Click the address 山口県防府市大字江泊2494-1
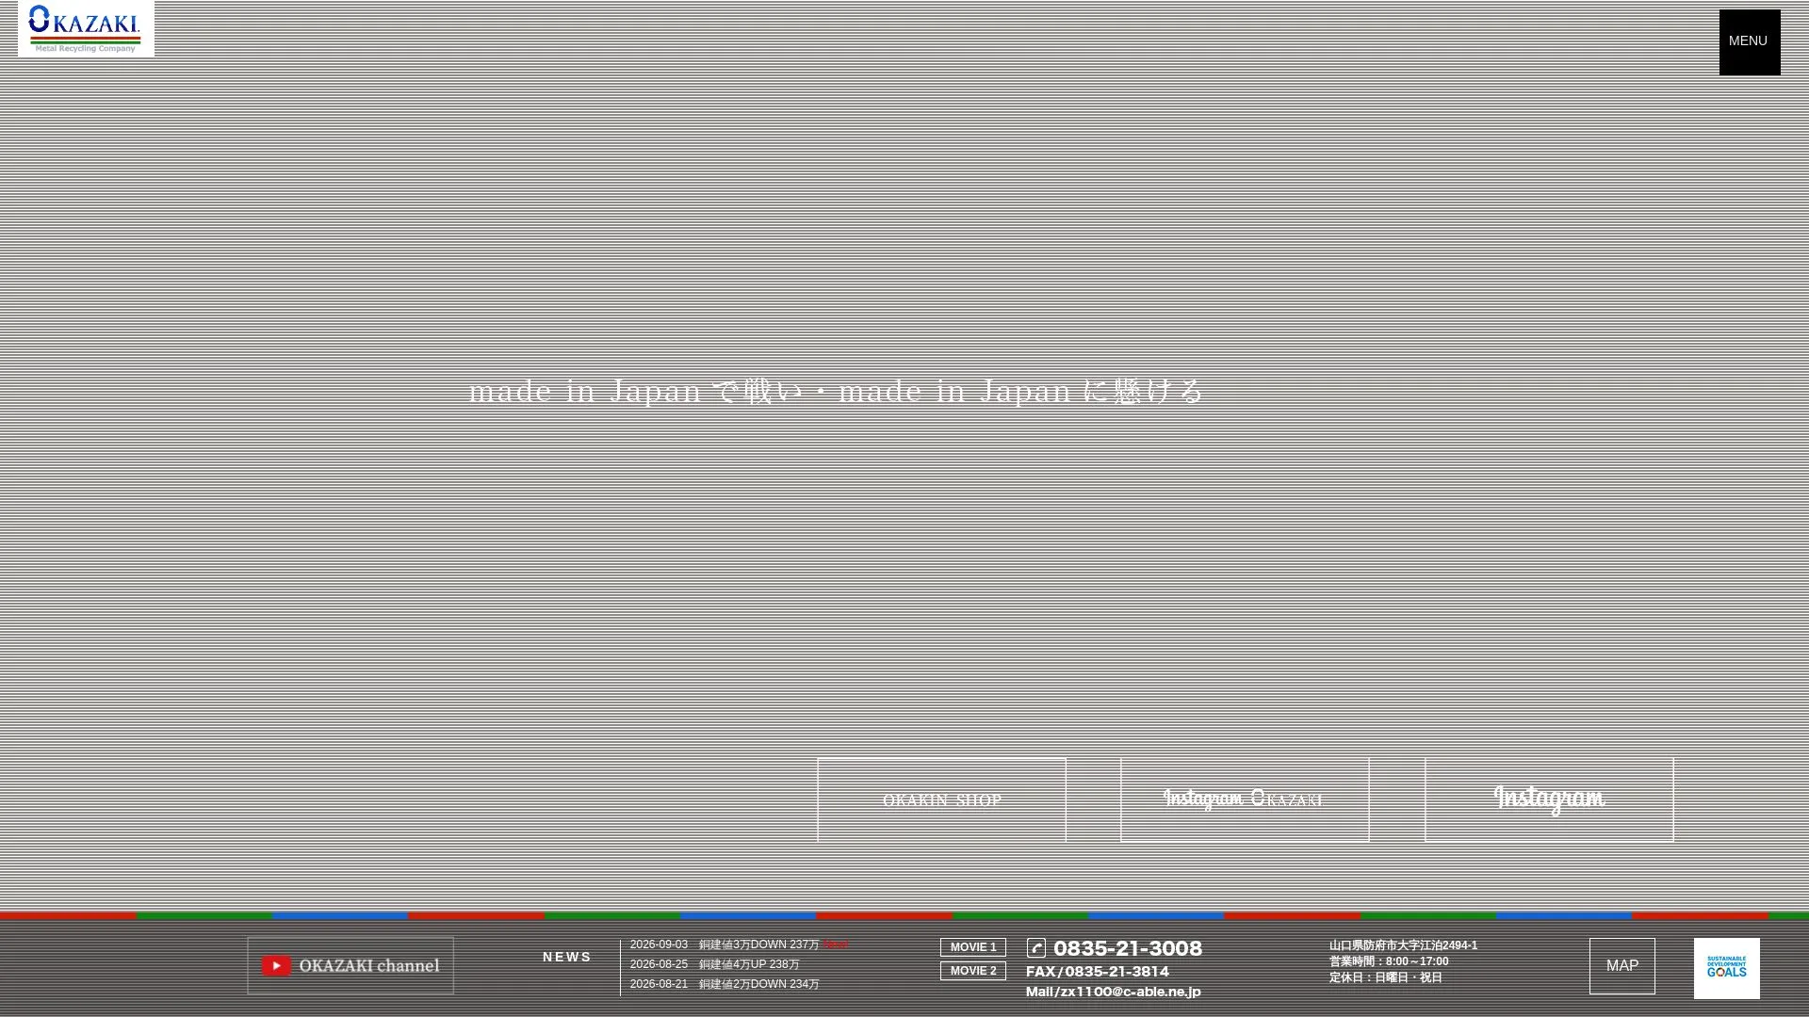This screenshot has height=1017, width=1809. coord(1403,945)
